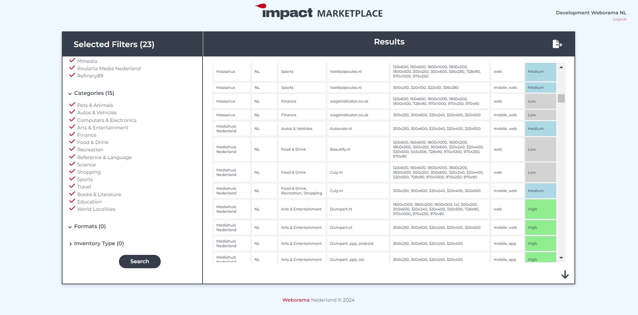Click the Impact Marketplace logo
Viewport: 638px width, 315px height.
click(318, 12)
